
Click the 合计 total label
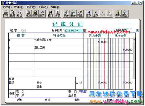click(x=79, y=83)
